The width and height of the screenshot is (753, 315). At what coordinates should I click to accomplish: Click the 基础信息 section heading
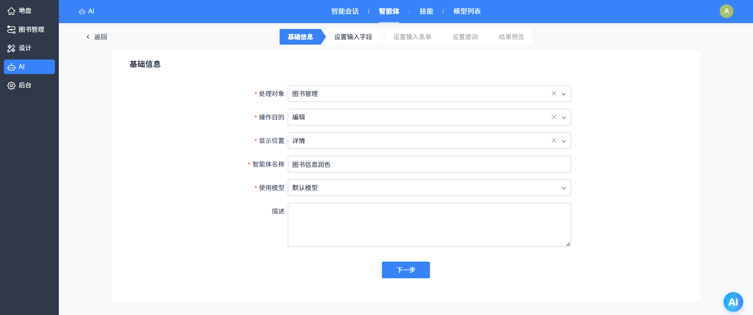[x=145, y=64]
